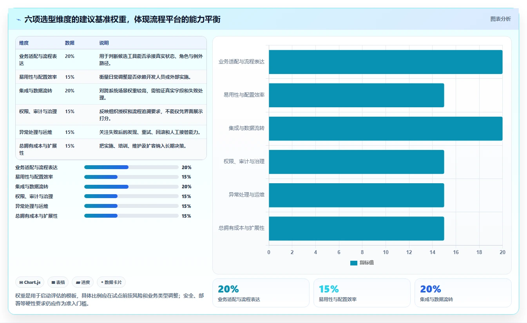The height and width of the screenshot is (323, 527).
Task: Click the 说明 column header
Action: click(104, 43)
